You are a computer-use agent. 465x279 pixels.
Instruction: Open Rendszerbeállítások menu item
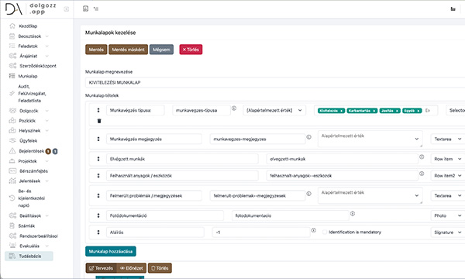coord(33,236)
